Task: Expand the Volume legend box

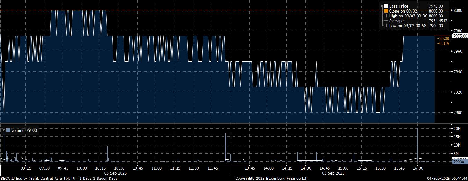Action: [4, 130]
